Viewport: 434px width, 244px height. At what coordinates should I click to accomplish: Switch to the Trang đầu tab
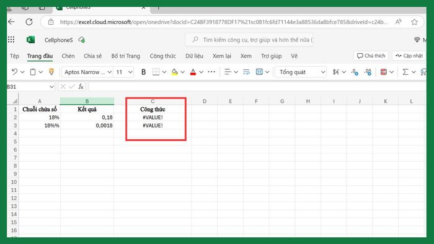click(40, 56)
